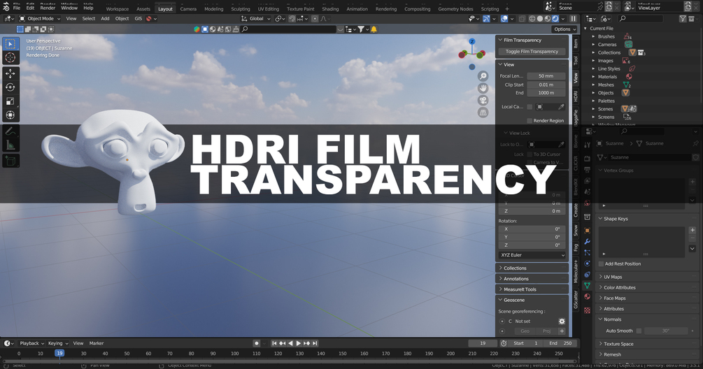The width and height of the screenshot is (703, 369).
Task: Toggle proportional editing in header
Action: [x=315, y=19]
